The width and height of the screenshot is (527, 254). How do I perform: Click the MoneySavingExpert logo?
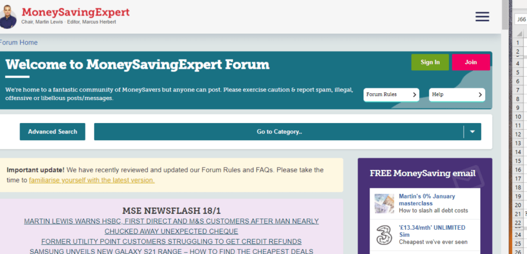click(x=76, y=12)
